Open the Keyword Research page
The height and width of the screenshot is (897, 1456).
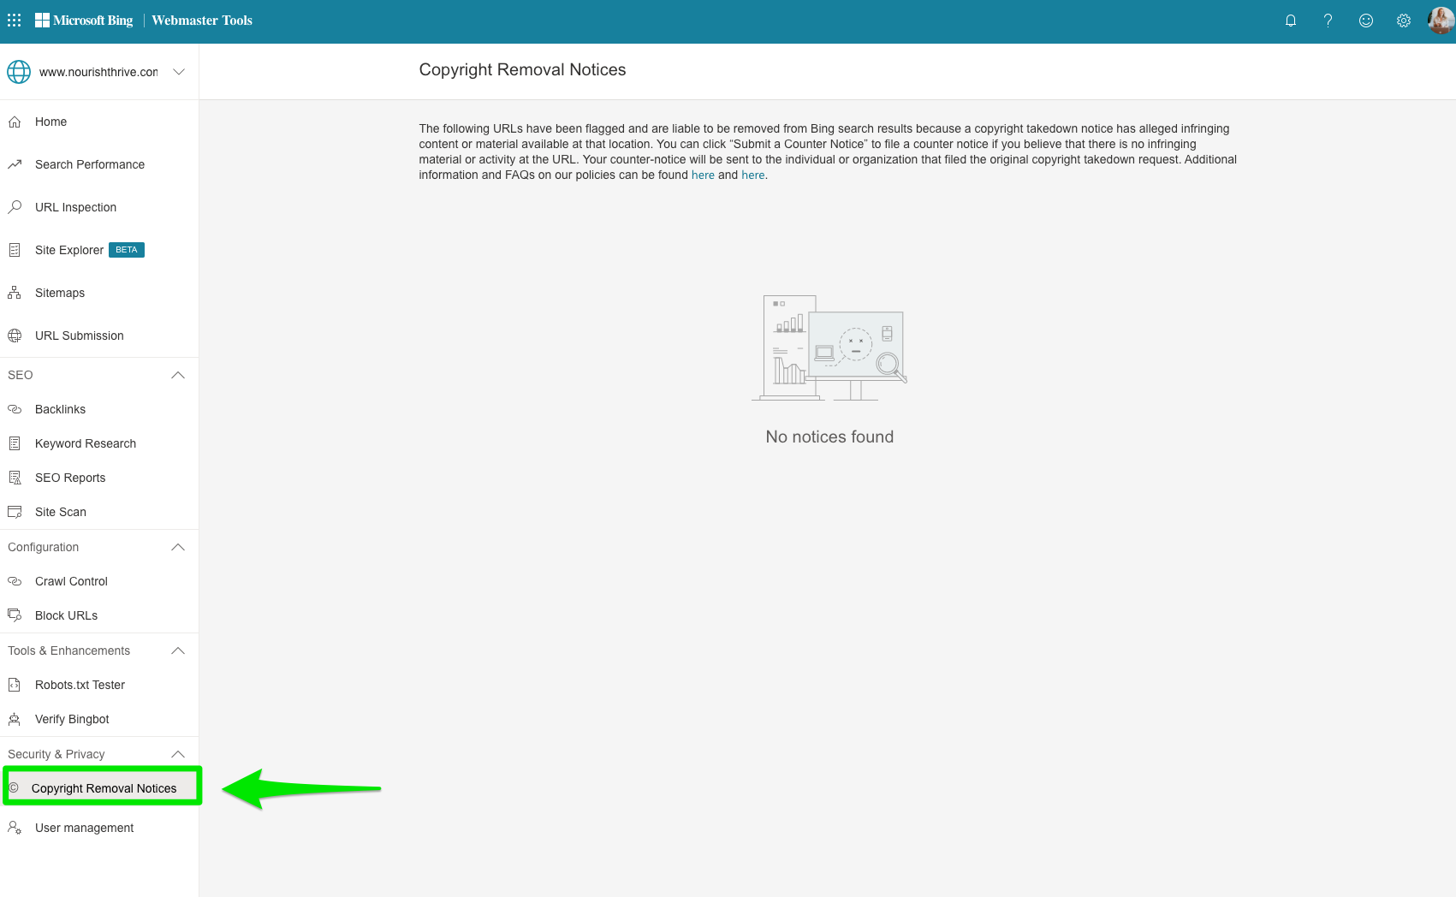86,443
